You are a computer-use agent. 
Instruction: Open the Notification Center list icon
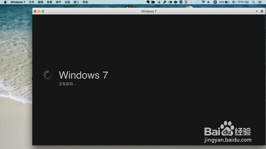[260, 2]
